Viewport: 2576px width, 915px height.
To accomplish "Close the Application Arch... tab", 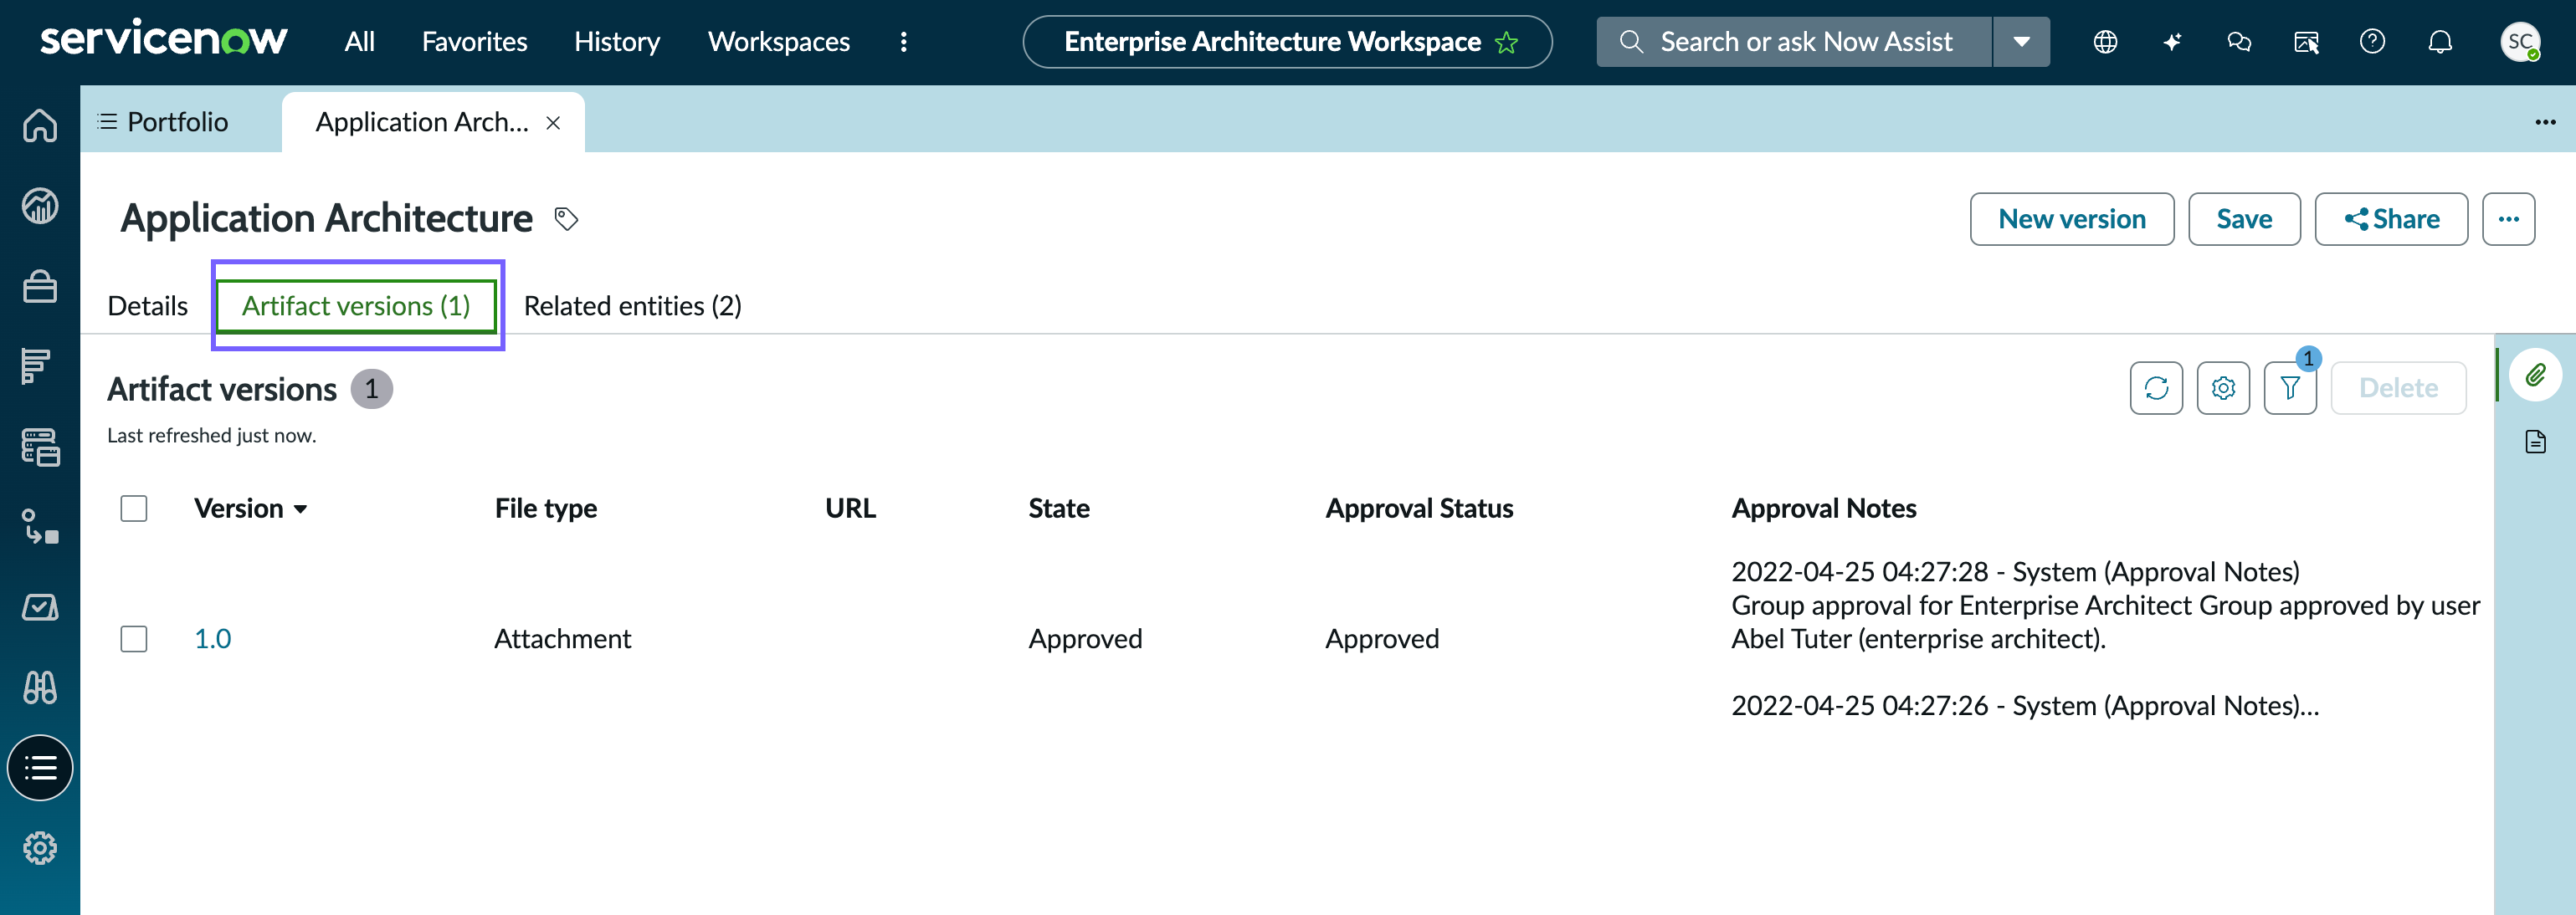I will [553, 123].
